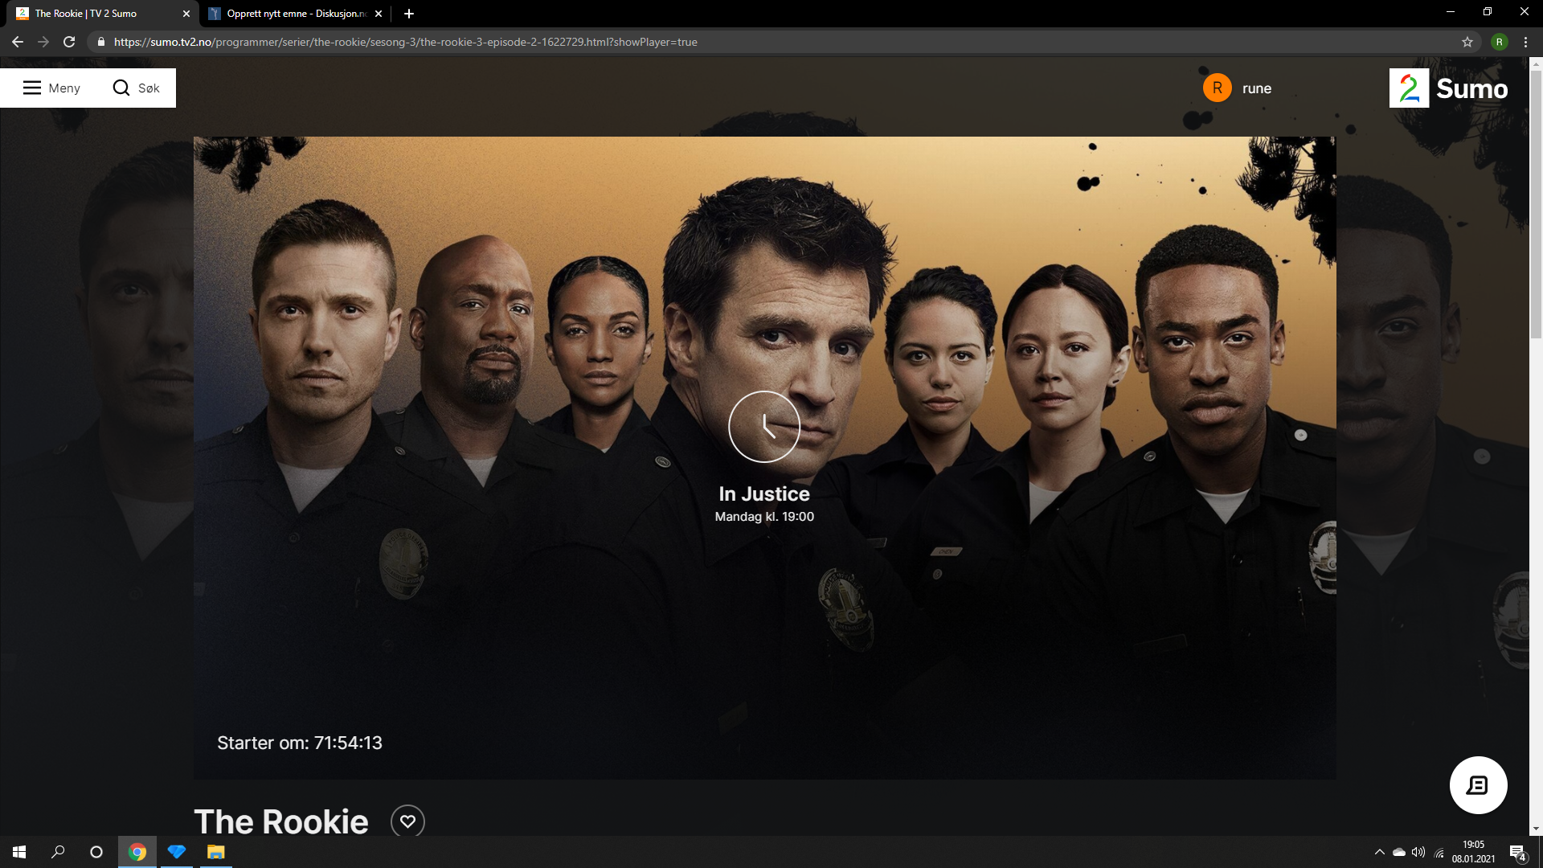Image resolution: width=1543 pixels, height=868 pixels.
Task: Open a new browser tab
Action: click(x=409, y=14)
